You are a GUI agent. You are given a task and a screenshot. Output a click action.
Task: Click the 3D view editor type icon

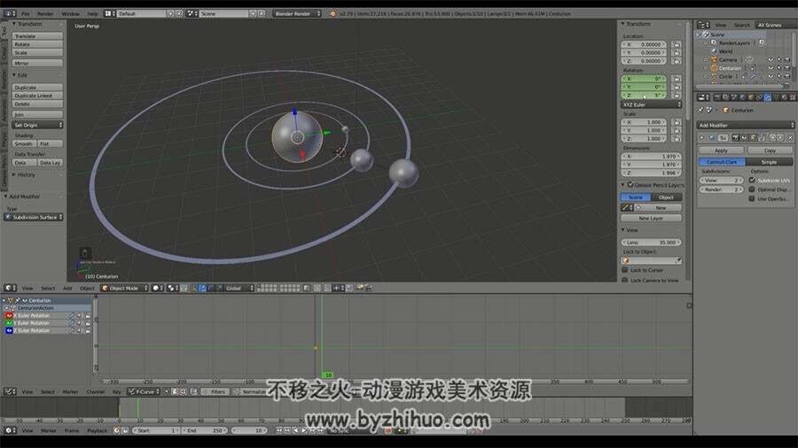10,288
